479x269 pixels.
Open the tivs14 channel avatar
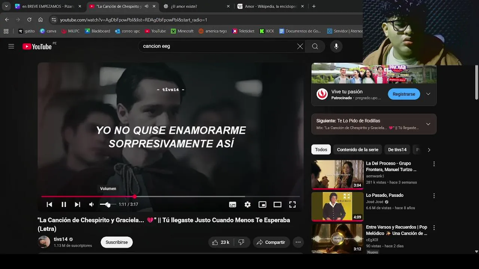(x=44, y=242)
